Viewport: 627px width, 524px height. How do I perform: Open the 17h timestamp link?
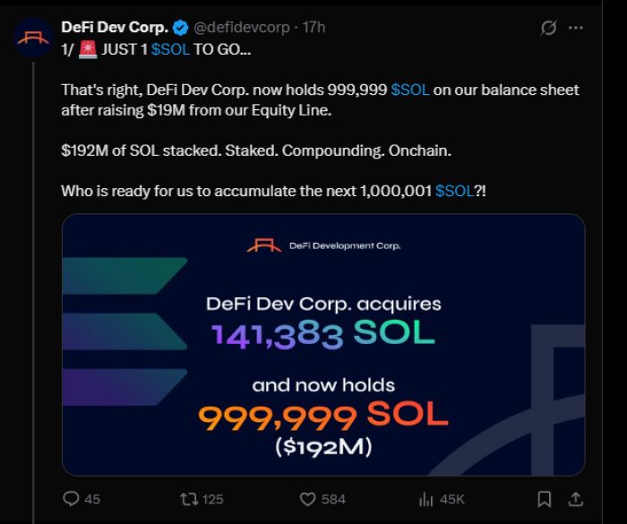point(314,27)
